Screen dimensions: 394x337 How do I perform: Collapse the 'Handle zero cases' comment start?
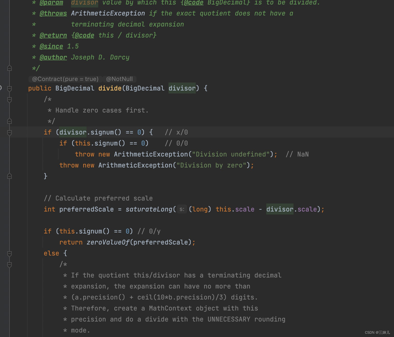pos(9,100)
